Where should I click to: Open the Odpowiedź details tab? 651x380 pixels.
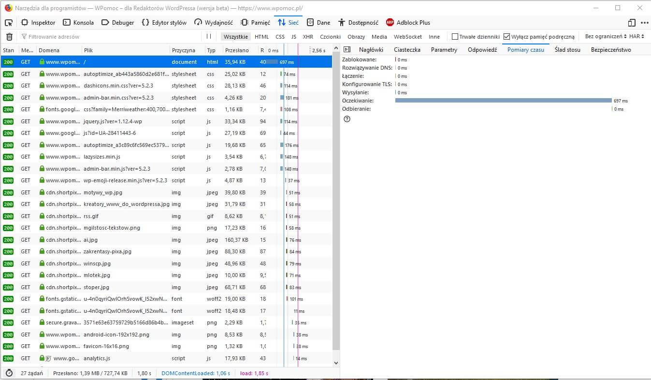(482, 50)
